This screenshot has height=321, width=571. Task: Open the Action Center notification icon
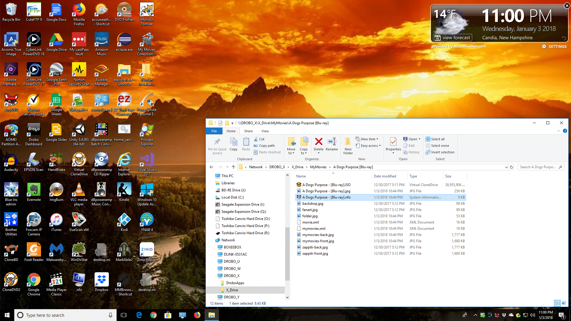click(561, 315)
